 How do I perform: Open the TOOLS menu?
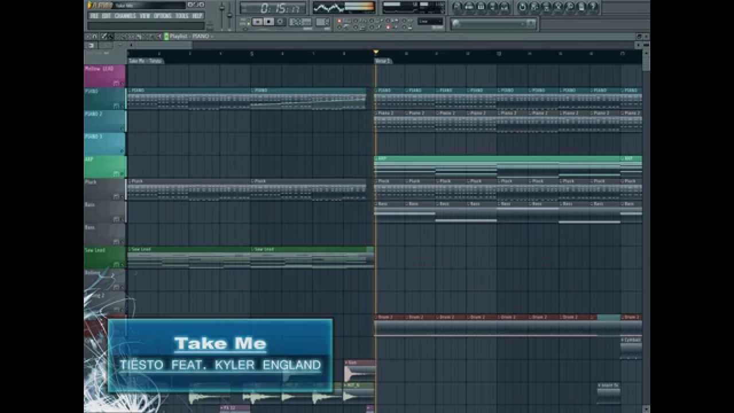[182, 15]
